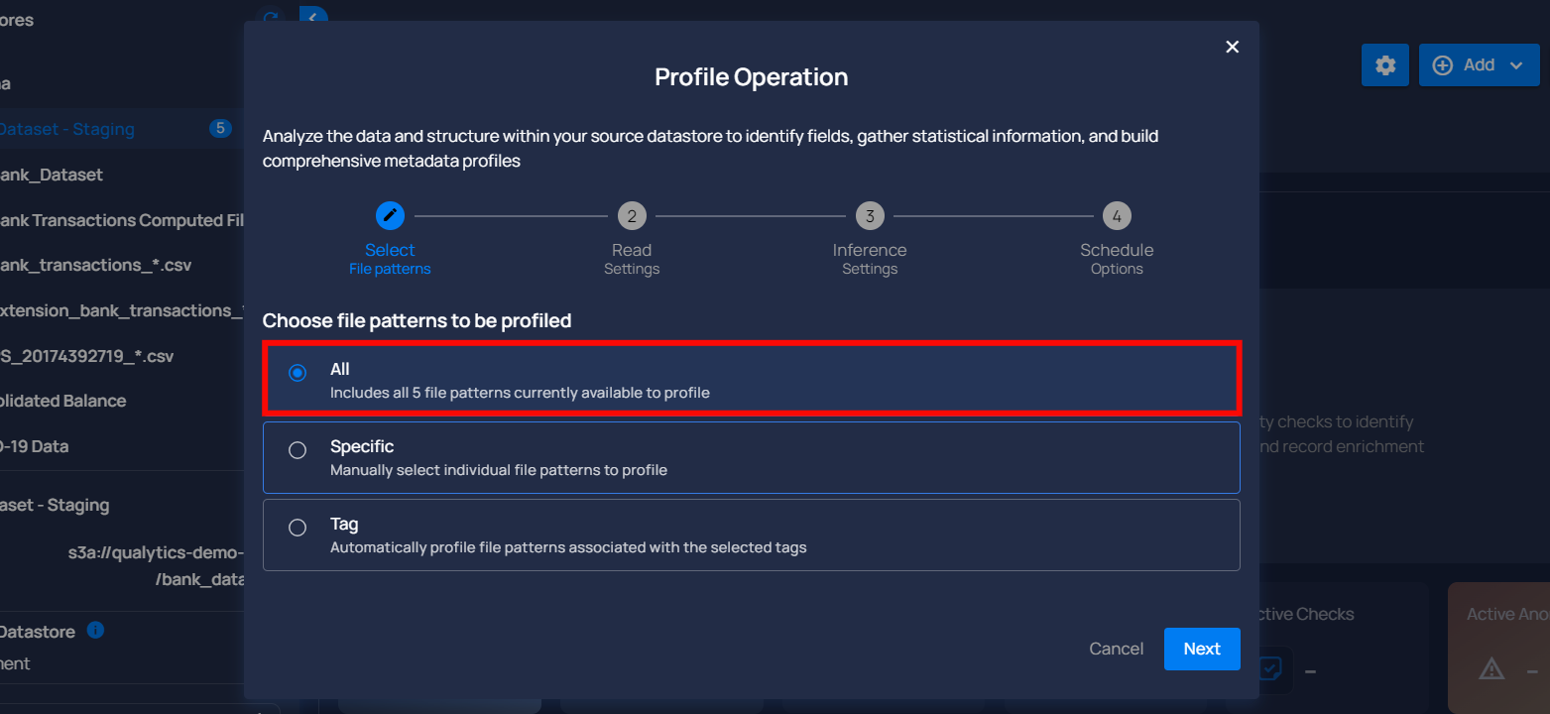1550x714 pixels.
Task: Open the extension_bank_transactions sidebar item
Action: pyautogui.click(x=122, y=310)
